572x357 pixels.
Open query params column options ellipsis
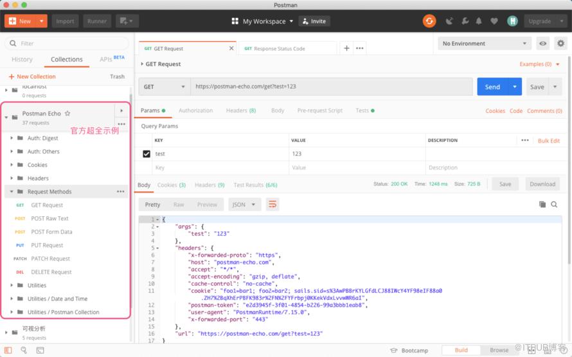click(x=525, y=140)
